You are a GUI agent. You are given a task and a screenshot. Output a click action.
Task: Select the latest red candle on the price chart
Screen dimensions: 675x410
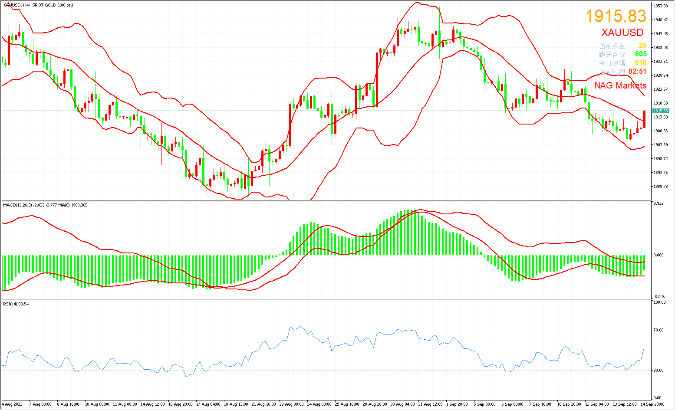point(645,119)
